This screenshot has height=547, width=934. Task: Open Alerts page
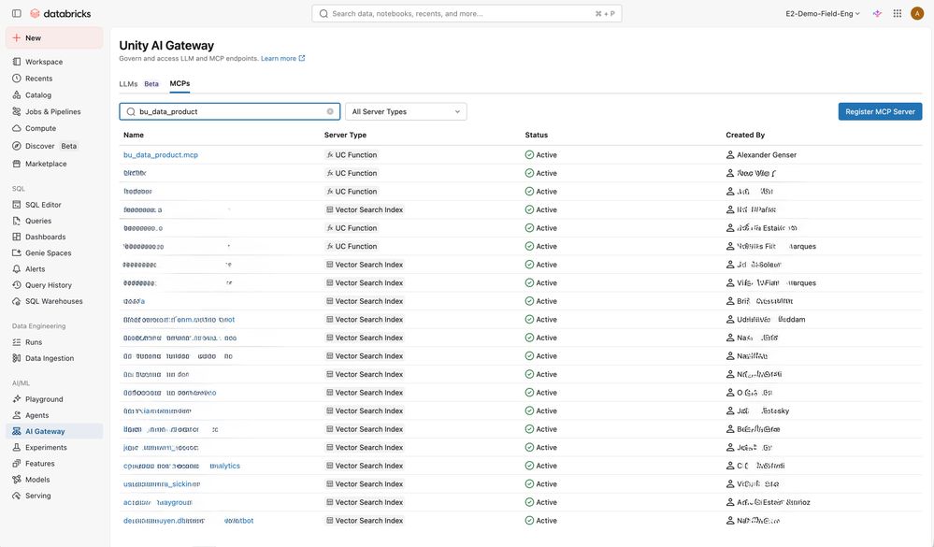pos(35,269)
